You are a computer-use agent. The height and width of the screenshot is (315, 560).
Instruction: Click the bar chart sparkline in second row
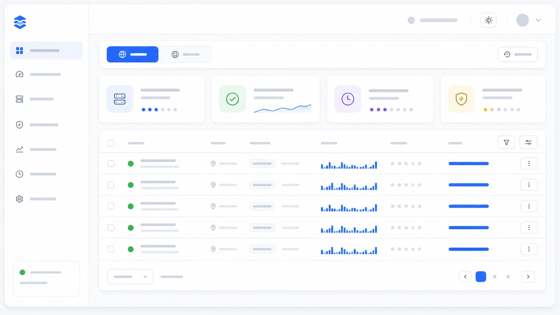(349, 186)
